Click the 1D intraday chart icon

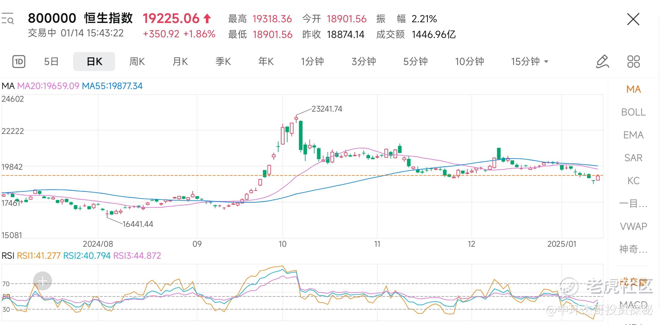pyautogui.click(x=19, y=62)
